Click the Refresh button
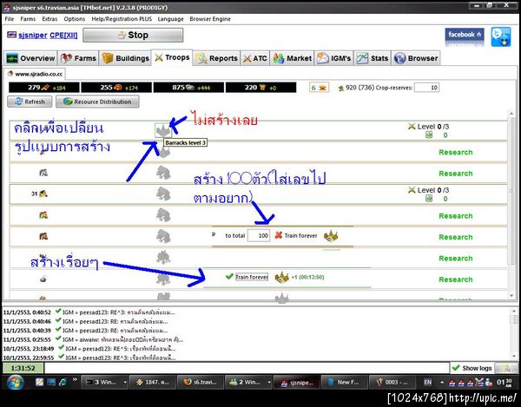 tap(30, 102)
